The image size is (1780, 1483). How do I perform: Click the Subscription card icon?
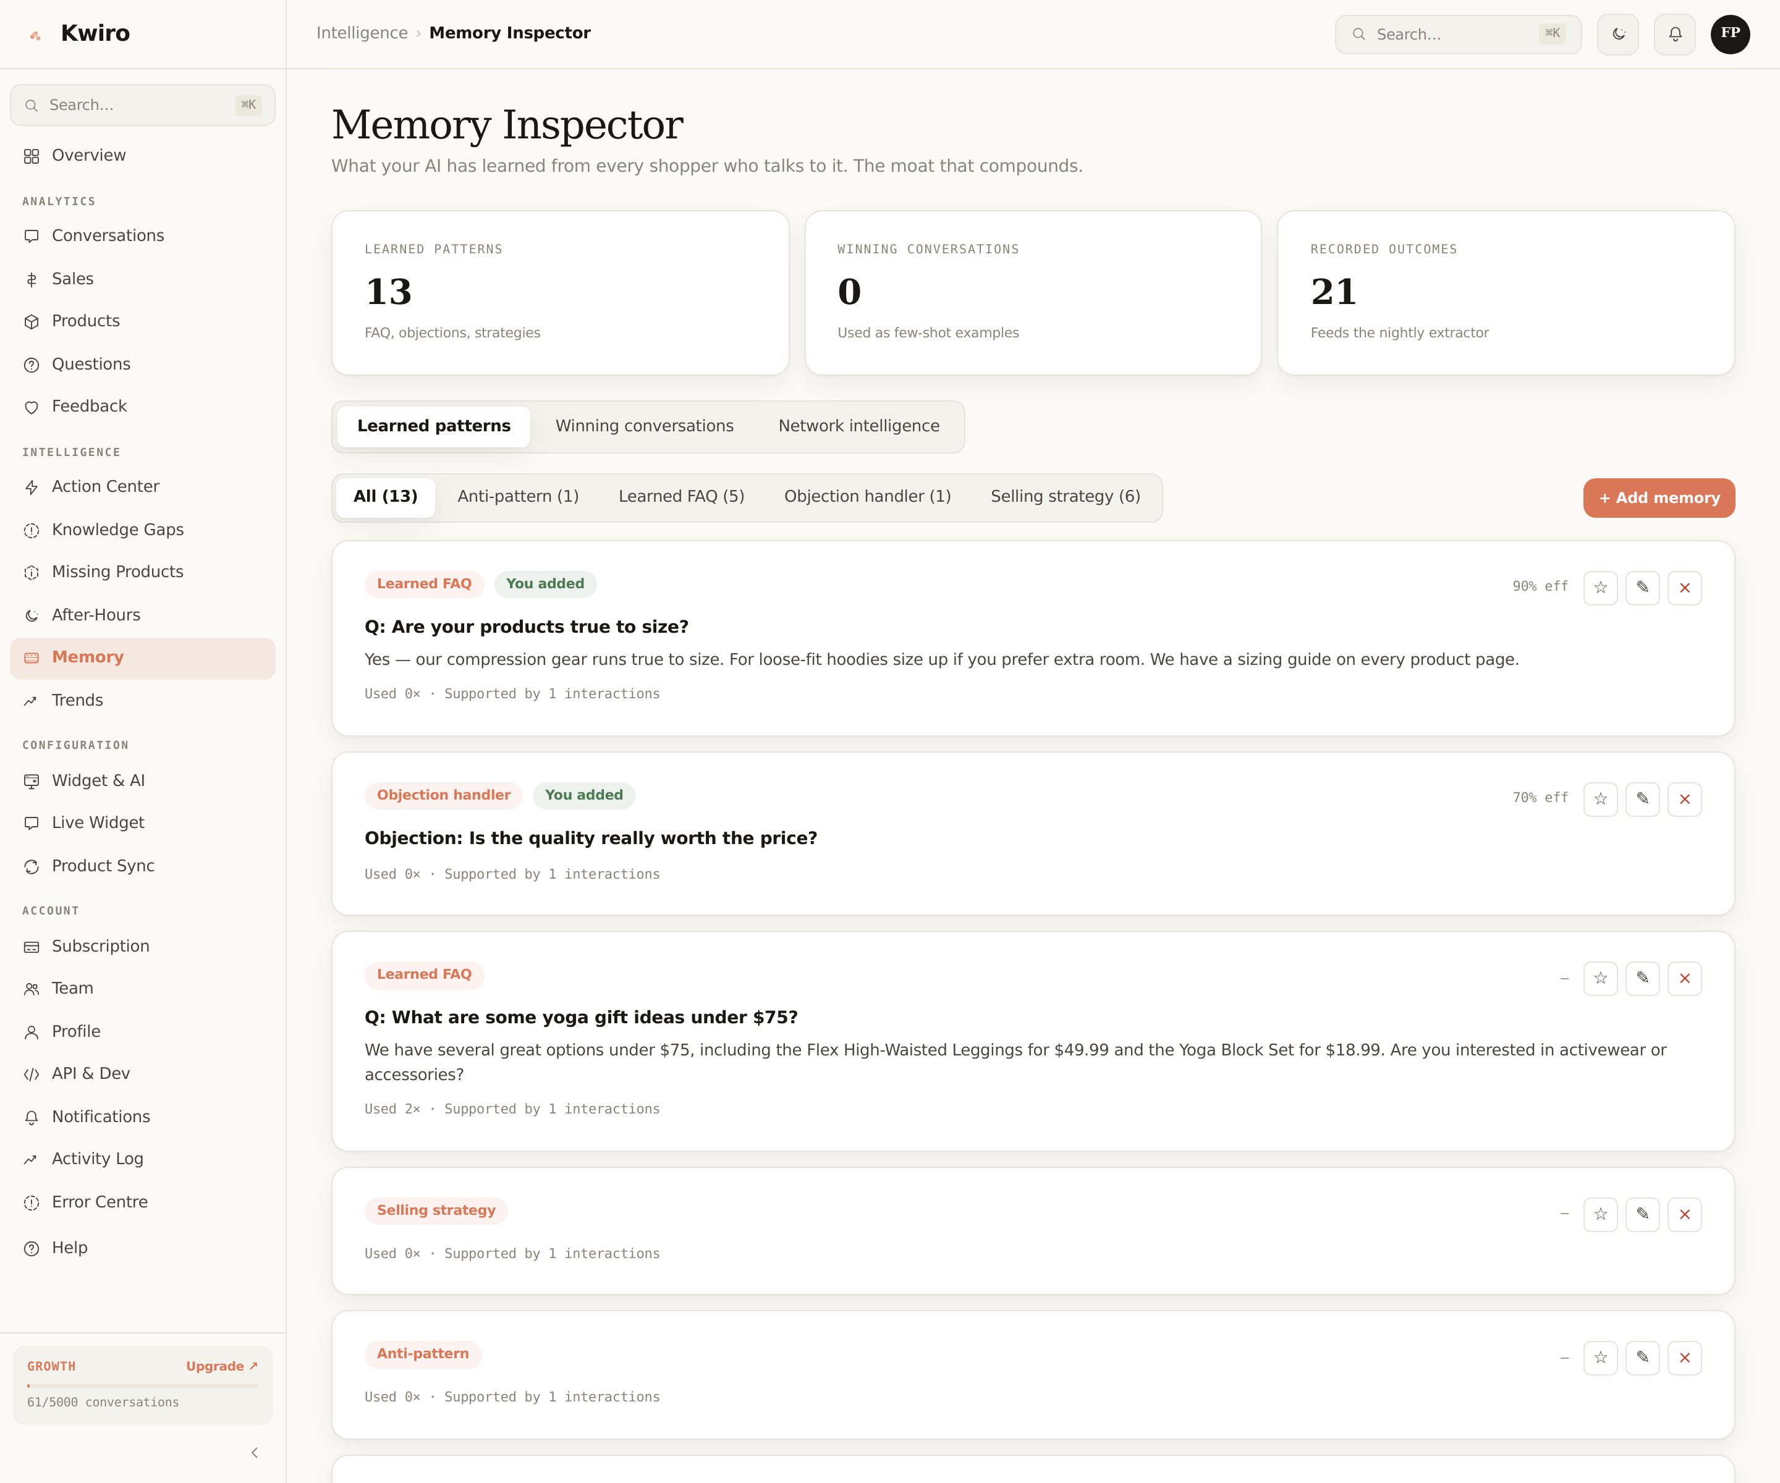pos(32,947)
